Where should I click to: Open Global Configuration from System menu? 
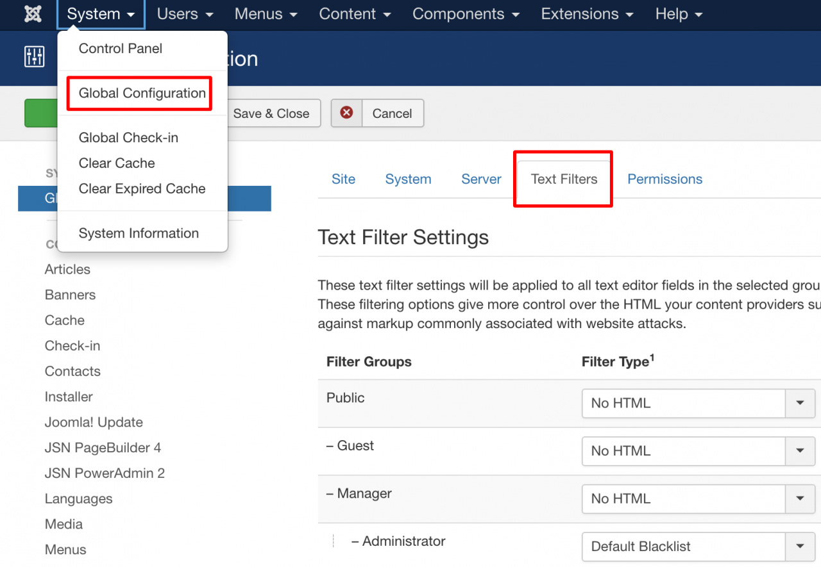point(142,94)
